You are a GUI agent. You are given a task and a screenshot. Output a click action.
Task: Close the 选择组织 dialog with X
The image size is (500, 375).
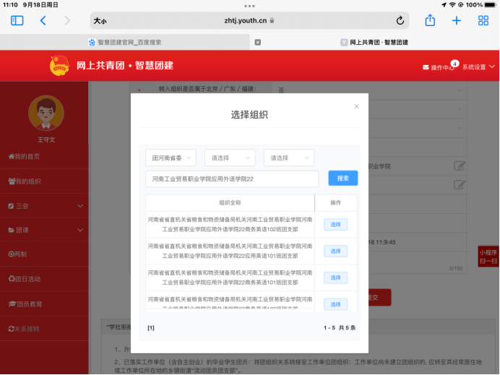pyautogui.click(x=355, y=107)
